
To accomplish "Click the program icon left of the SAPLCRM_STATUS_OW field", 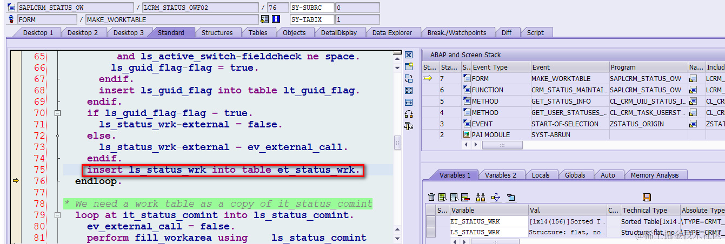I will pyautogui.click(x=12, y=8).
